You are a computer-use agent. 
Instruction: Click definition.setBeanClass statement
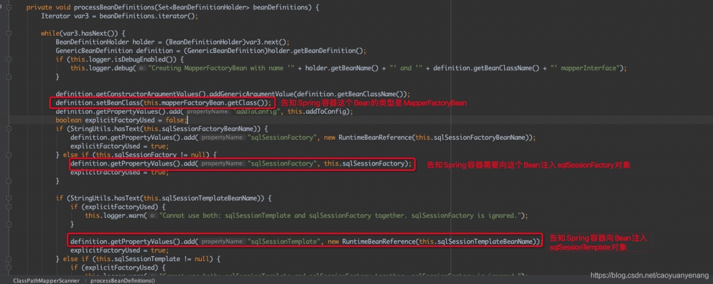(x=163, y=103)
